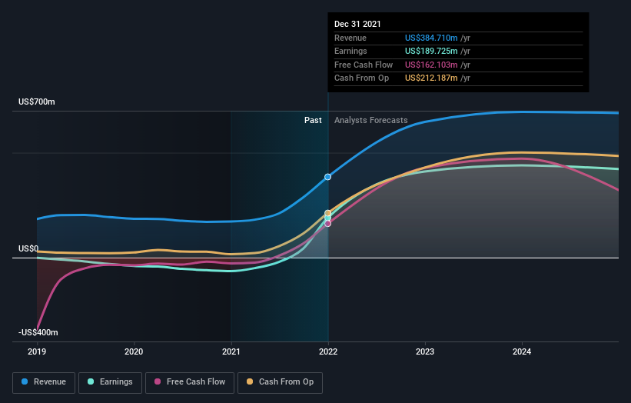Click the Revenue row label in tooltip

(x=350, y=38)
